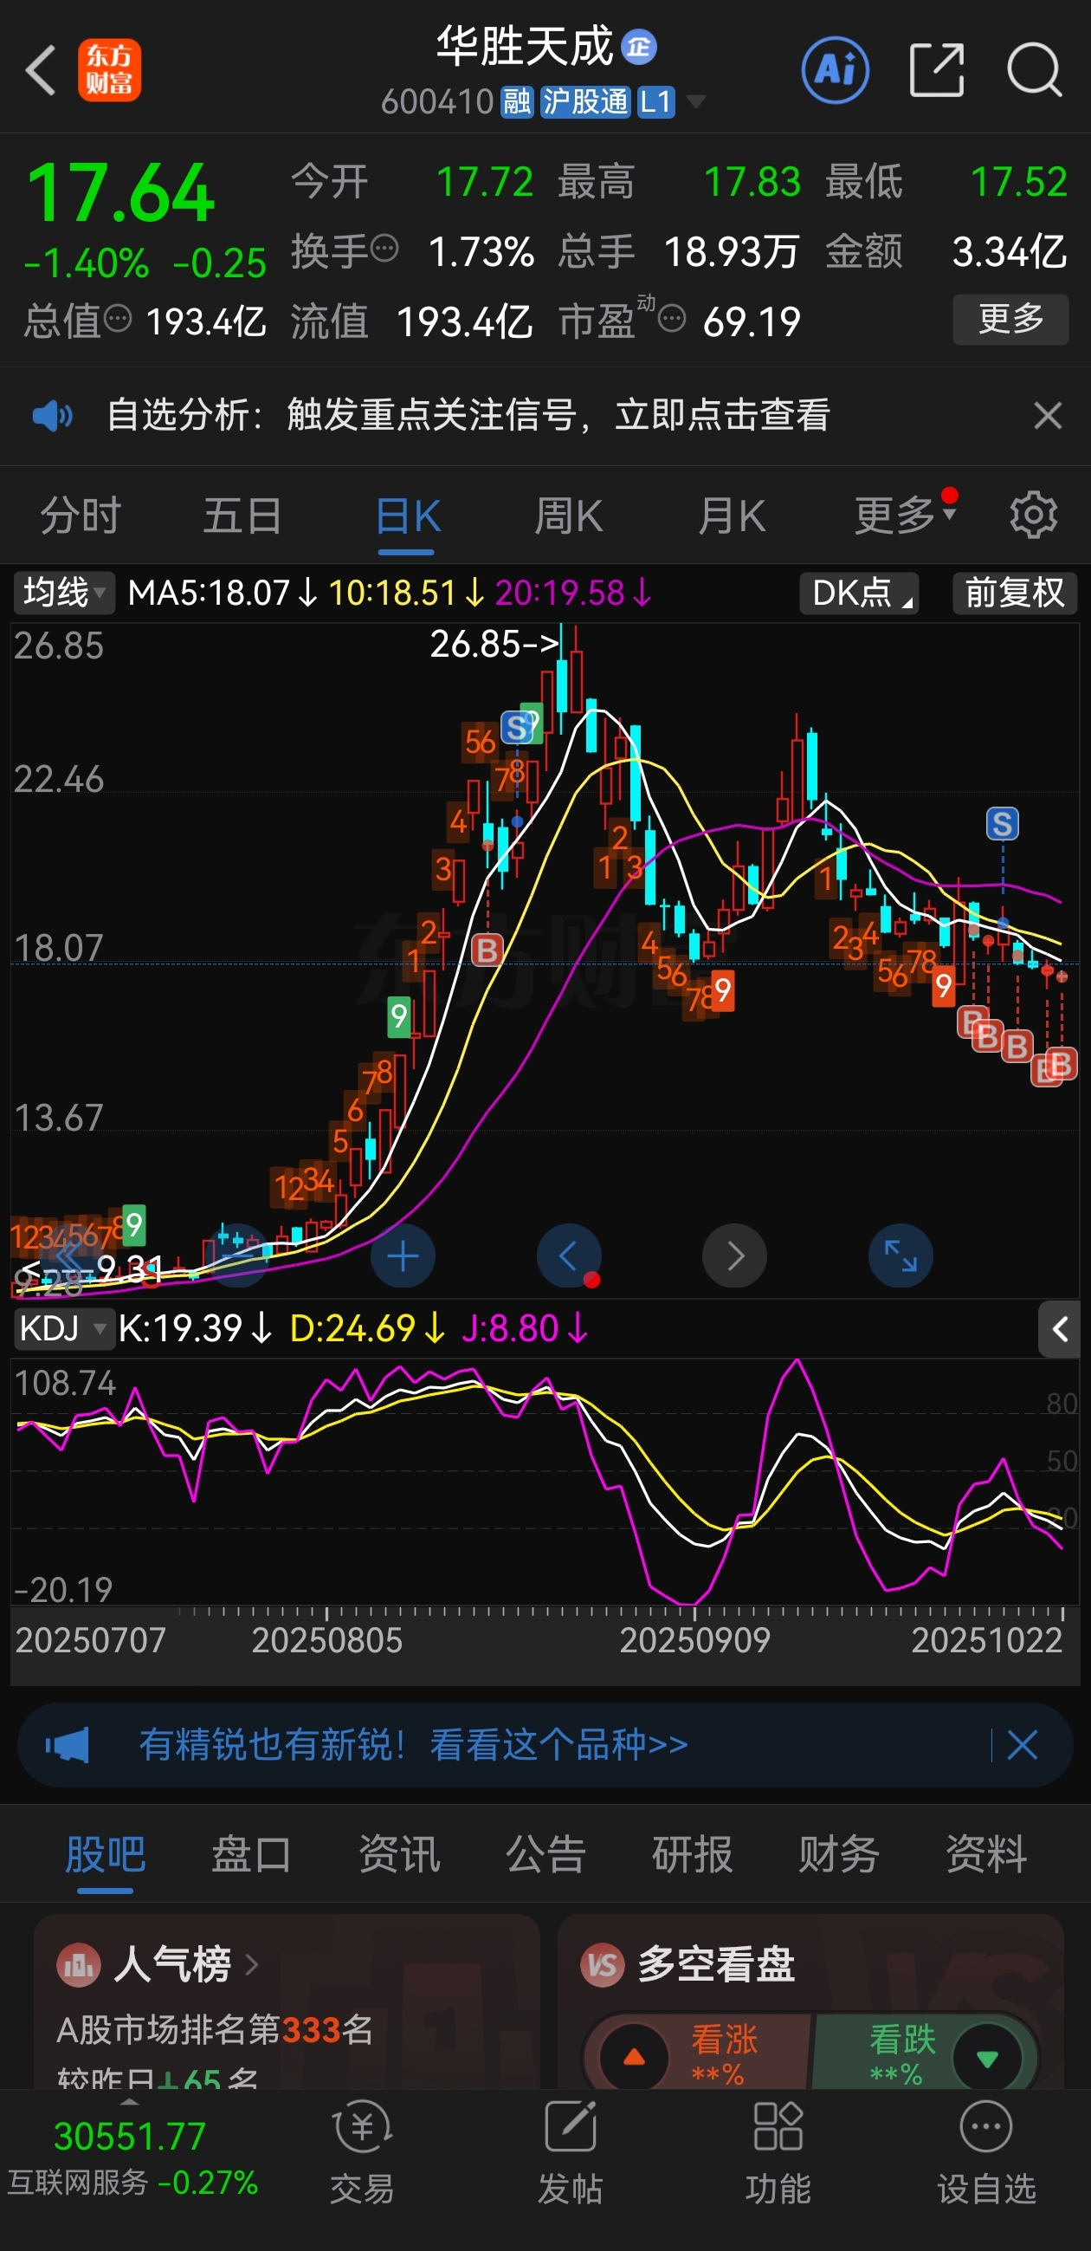Open 看看这个品种 promo link
Viewport: 1091px width, 2251px height.
[559, 1745]
